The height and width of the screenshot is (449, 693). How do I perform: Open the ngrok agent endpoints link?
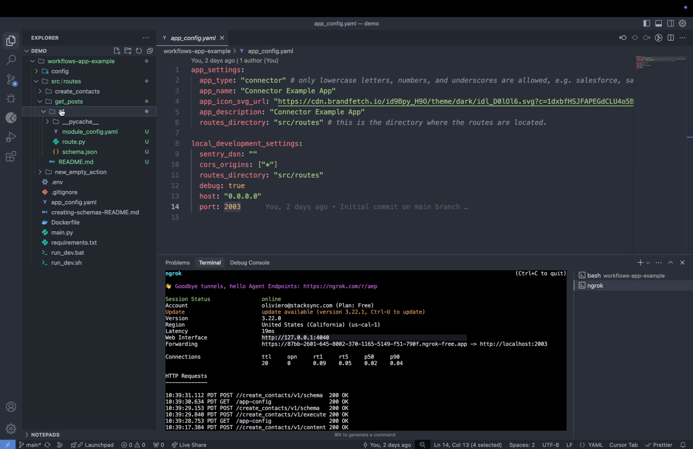[340, 287]
